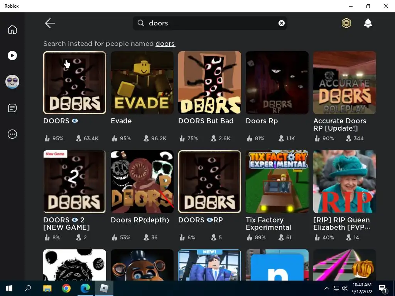Screen dimensions: 395x296
Task: Click the [RIP] RIP Queen Elizabeth title
Action: [x=342, y=224]
